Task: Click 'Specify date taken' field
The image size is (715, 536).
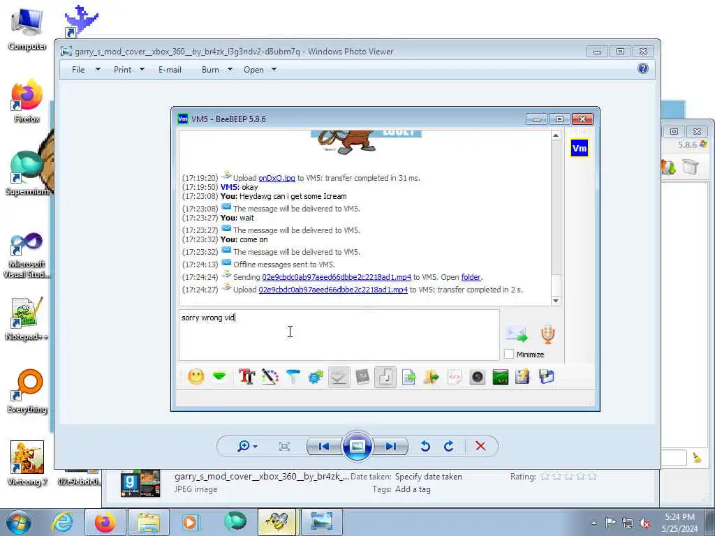Action: coord(429,477)
